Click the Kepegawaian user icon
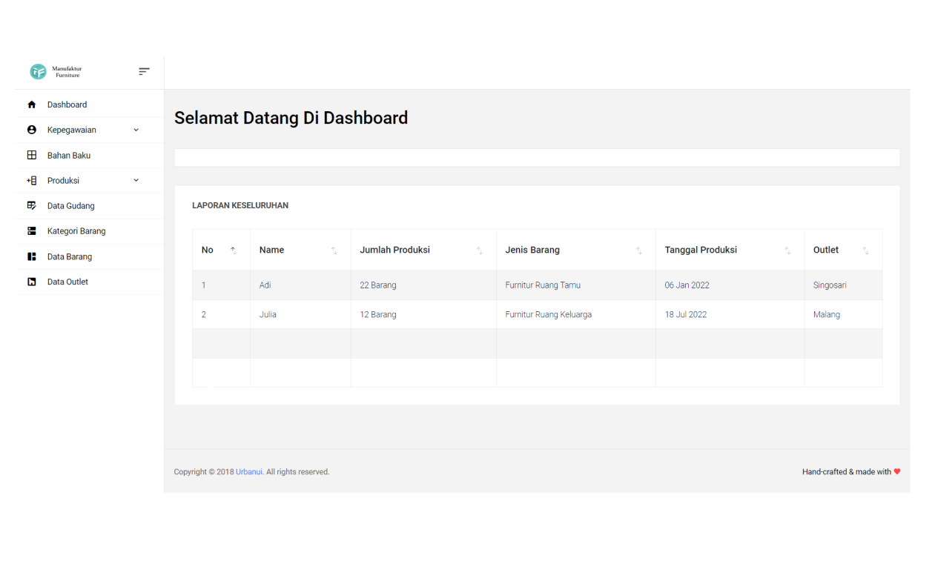 point(32,130)
